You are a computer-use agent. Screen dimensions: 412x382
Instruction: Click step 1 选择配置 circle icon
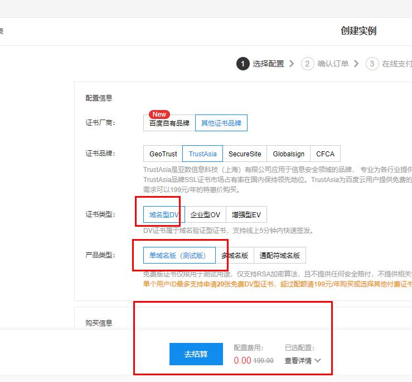click(x=242, y=64)
